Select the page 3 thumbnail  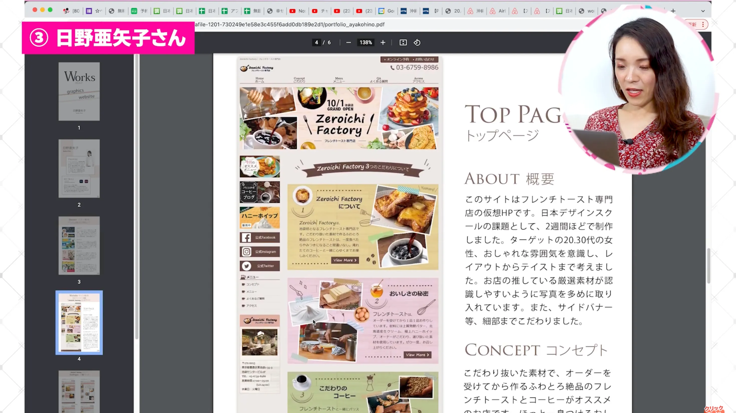click(x=79, y=245)
